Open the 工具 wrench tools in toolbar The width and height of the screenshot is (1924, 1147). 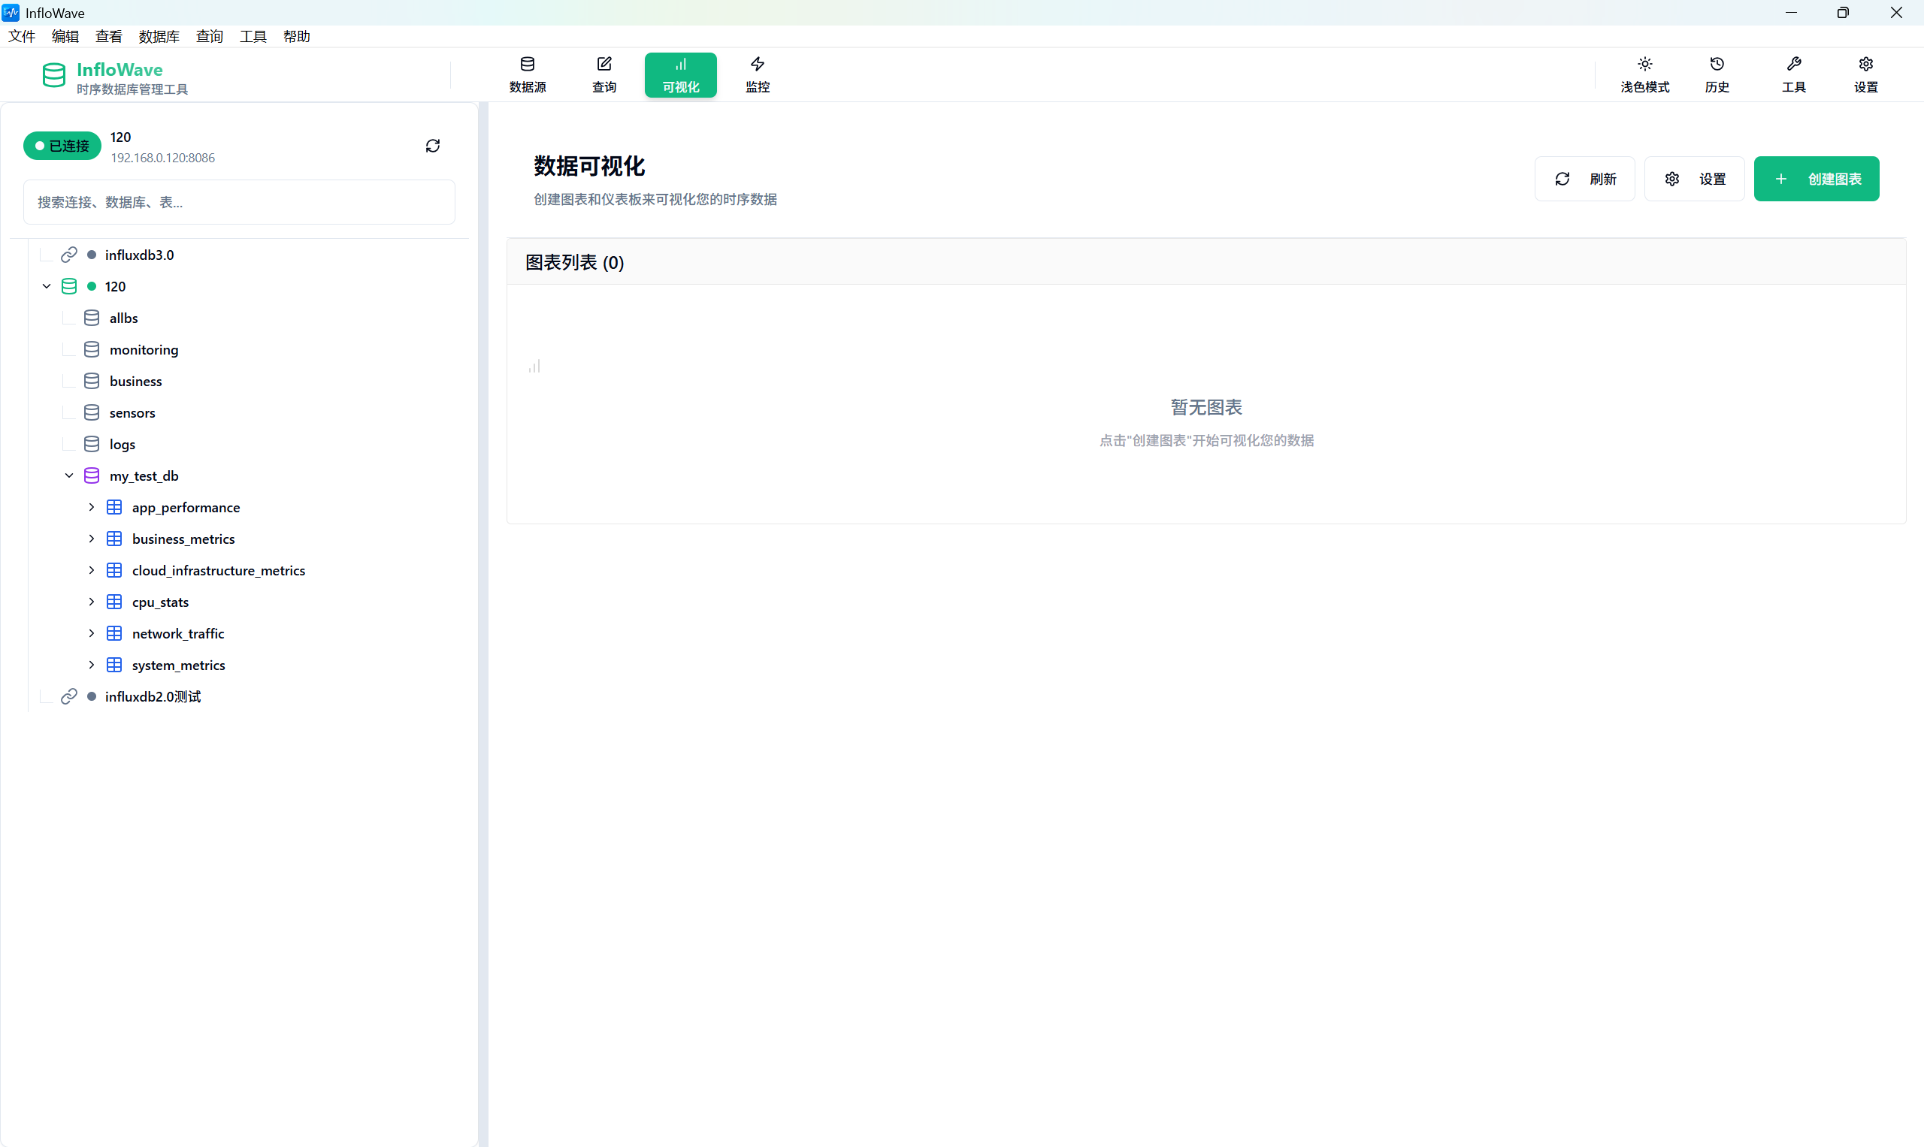pos(1794,75)
